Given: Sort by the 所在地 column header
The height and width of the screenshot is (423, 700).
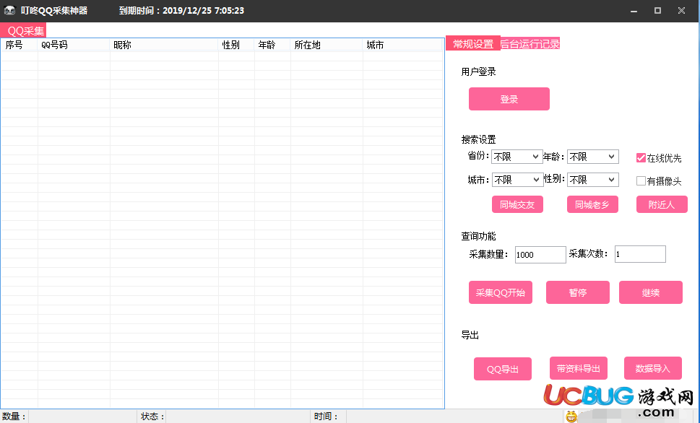Looking at the screenshot, I should pos(327,45).
